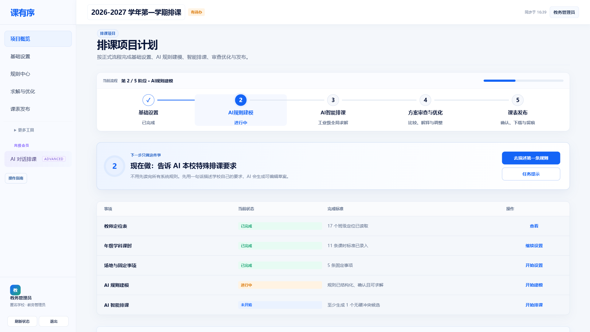The width and height of the screenshot is (590, 332).
Task: Open AI 对话排课 advanced feature
Action: click(x=38, y=159)
